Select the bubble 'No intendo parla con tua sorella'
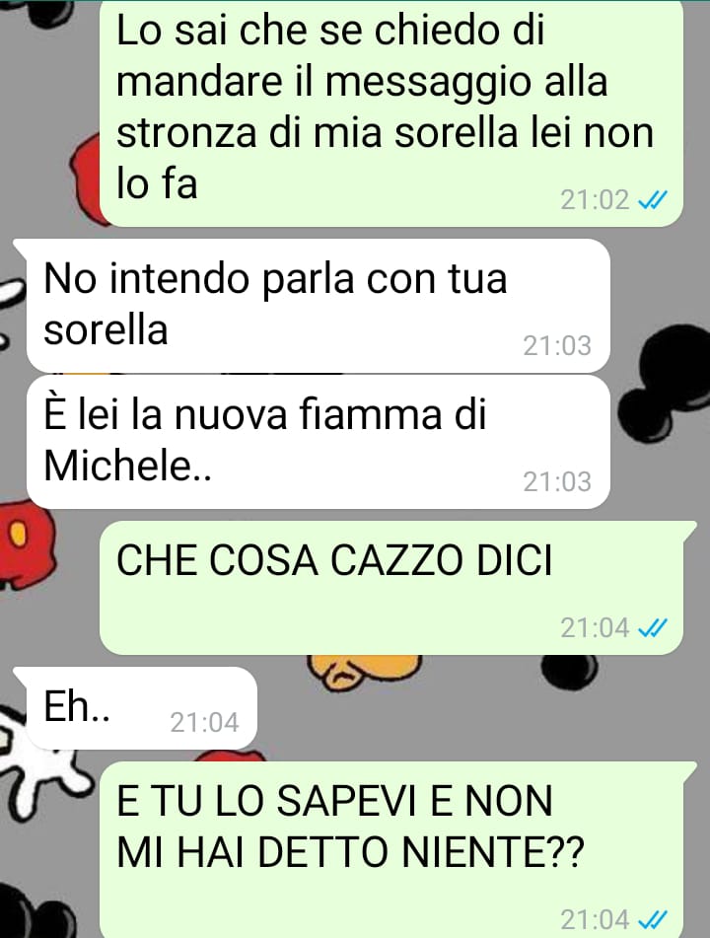This screenshot has height=938, width=710. tap(319, 306)
